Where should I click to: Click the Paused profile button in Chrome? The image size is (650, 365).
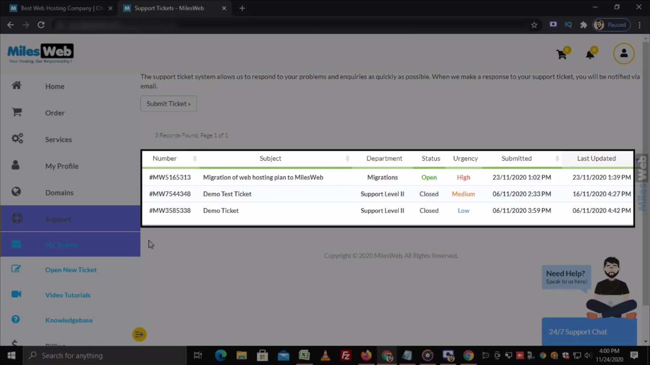point(611,25)
